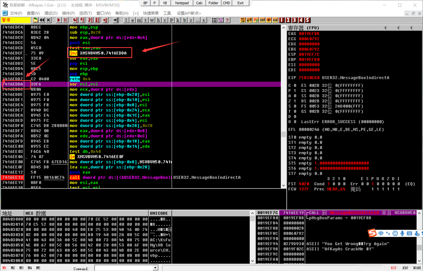Click the HBP hardware breakpoint icon
This screenshot has width=423, height=271.
click(262, 20)
